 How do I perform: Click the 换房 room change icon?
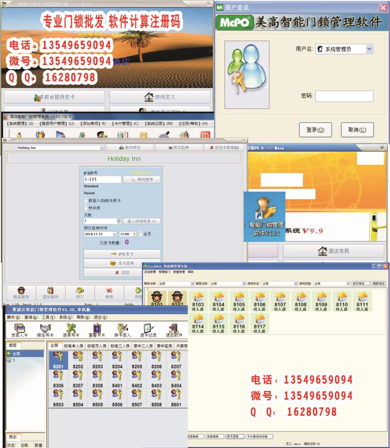tap(109, 293)
